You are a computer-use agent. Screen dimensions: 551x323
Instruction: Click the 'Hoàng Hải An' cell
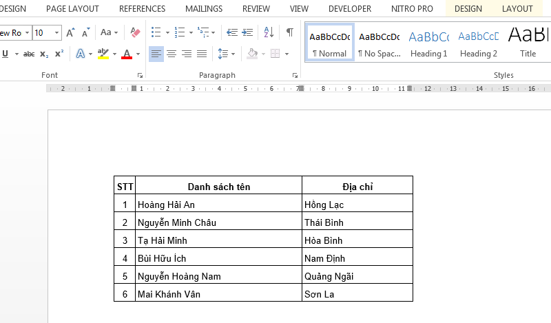click(x=218, y=203)
